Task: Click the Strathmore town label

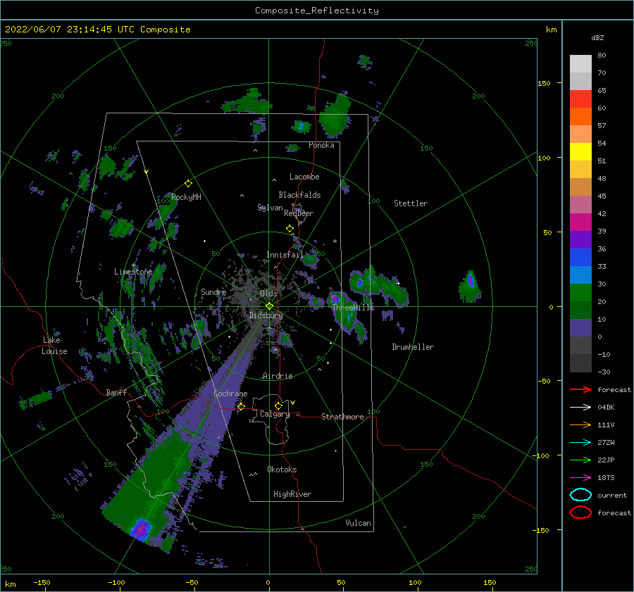Action: point(342,417)
